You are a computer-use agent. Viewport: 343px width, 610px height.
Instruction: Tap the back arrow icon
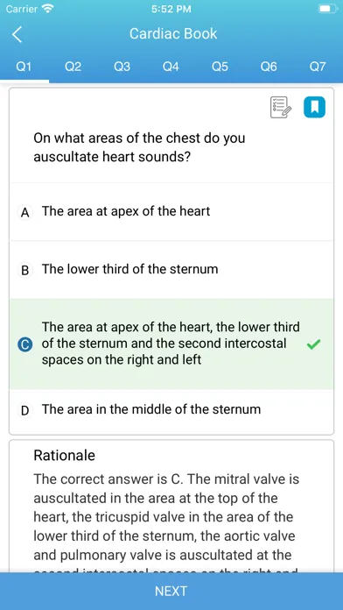(17, 34)
